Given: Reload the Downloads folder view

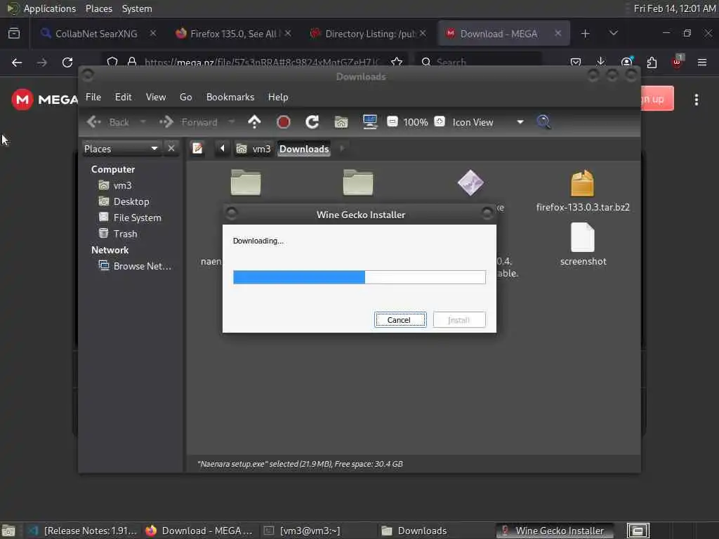Looking at the screenshot, I should coord(312,122).
